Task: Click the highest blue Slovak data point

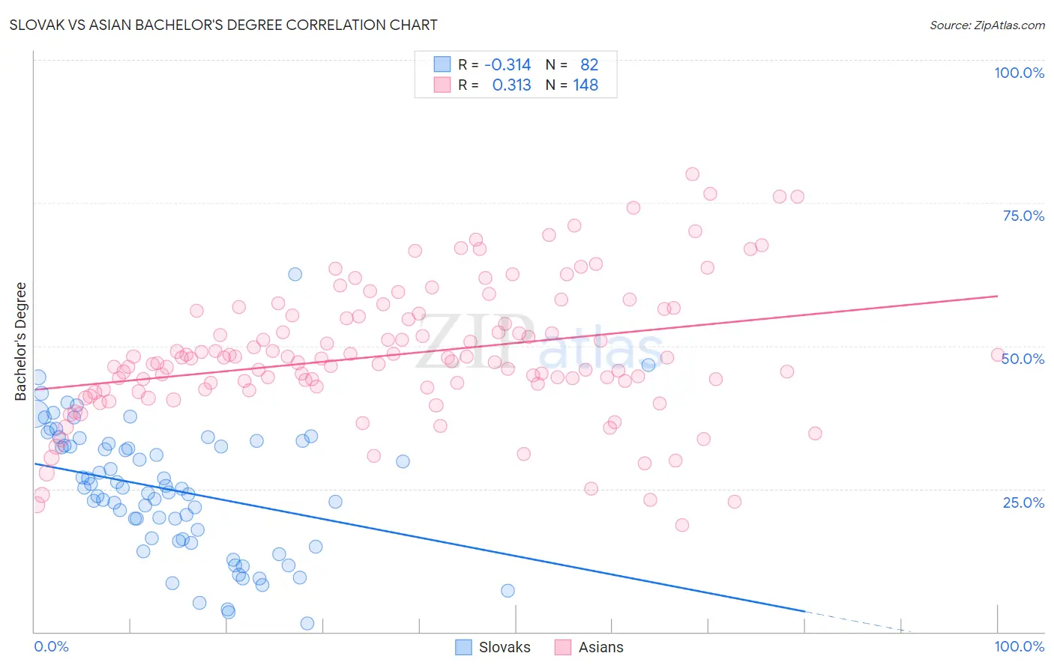Action: (295, 274)
